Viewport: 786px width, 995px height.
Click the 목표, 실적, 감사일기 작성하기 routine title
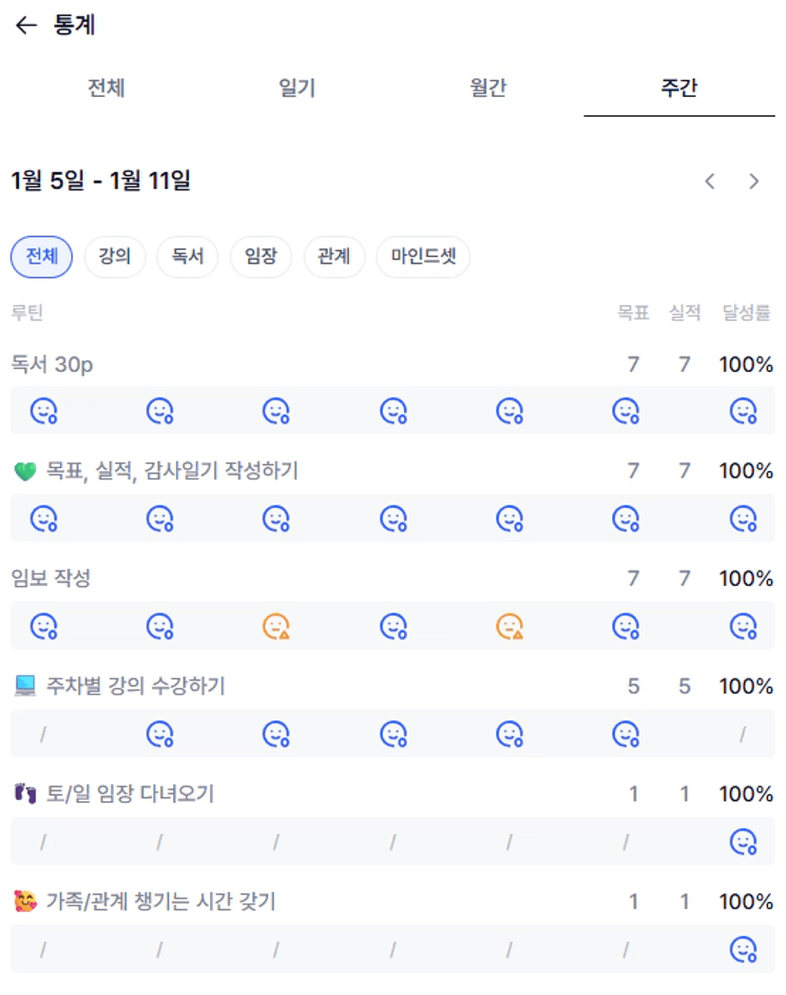tap(172, 471)
